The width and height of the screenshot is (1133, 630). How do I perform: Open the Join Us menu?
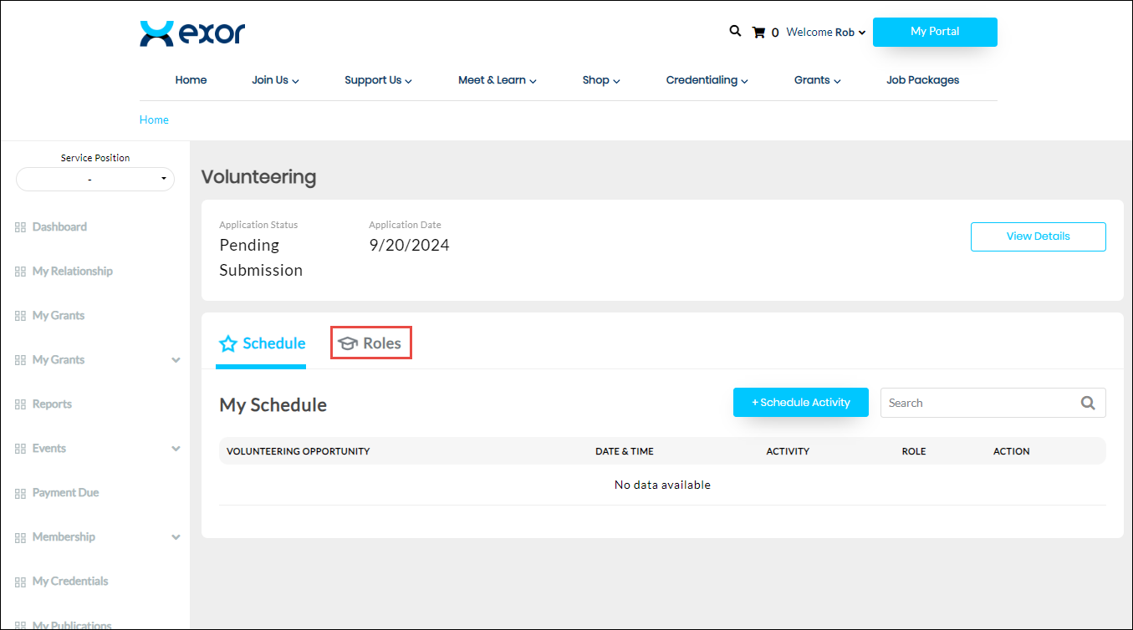tap(275, 80)
